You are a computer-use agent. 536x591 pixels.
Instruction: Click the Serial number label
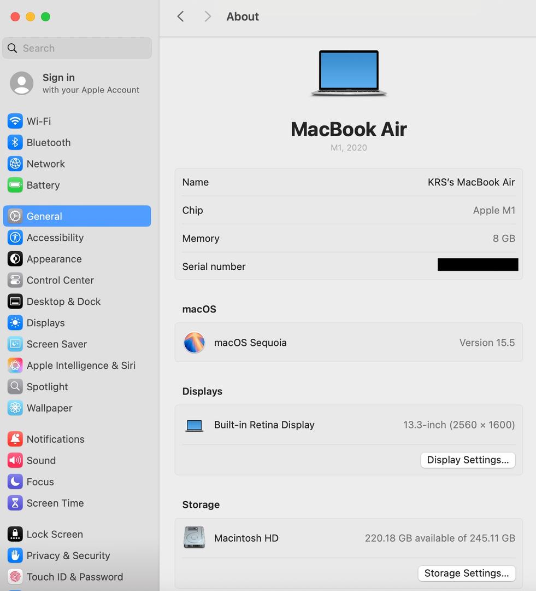[214, 266]
